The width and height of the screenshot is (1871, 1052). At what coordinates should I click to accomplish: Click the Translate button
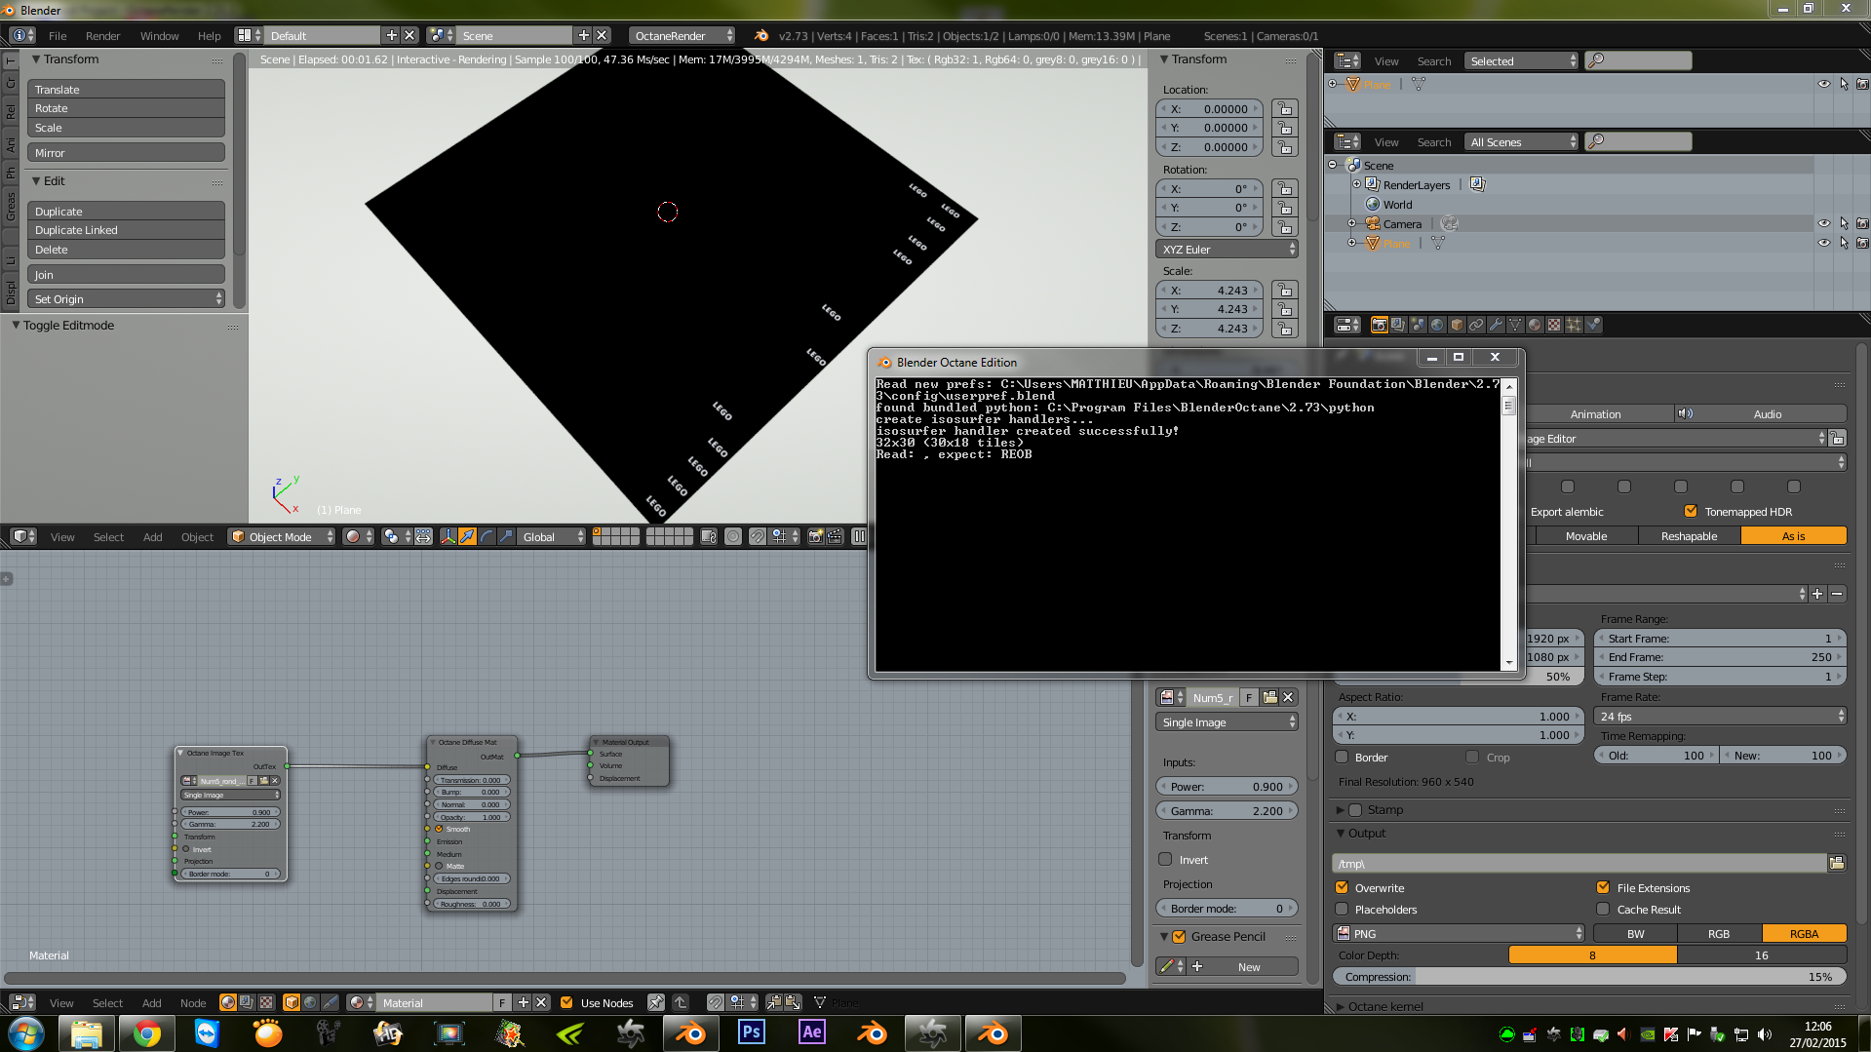126,89
